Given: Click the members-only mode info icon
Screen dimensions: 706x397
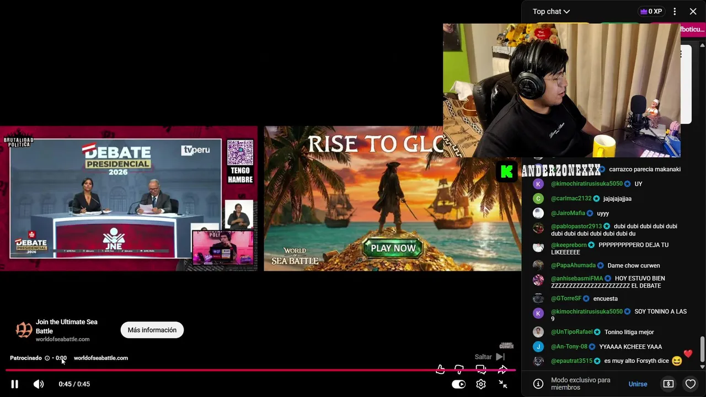Looking at the screenshot, I should point(539,384).
